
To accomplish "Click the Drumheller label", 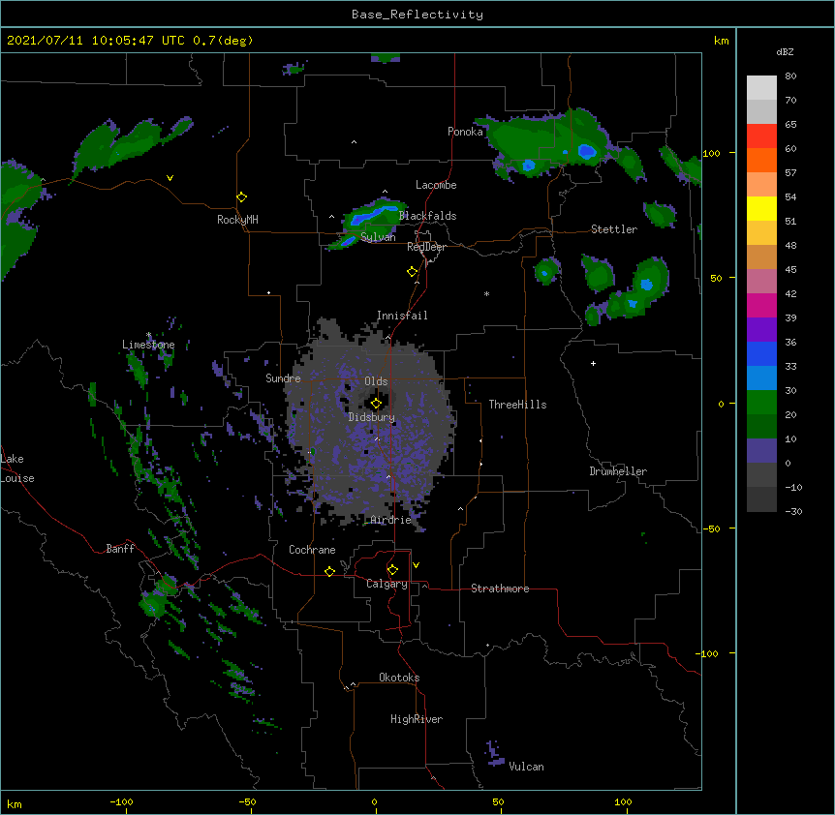I will [x=618, y=471].
